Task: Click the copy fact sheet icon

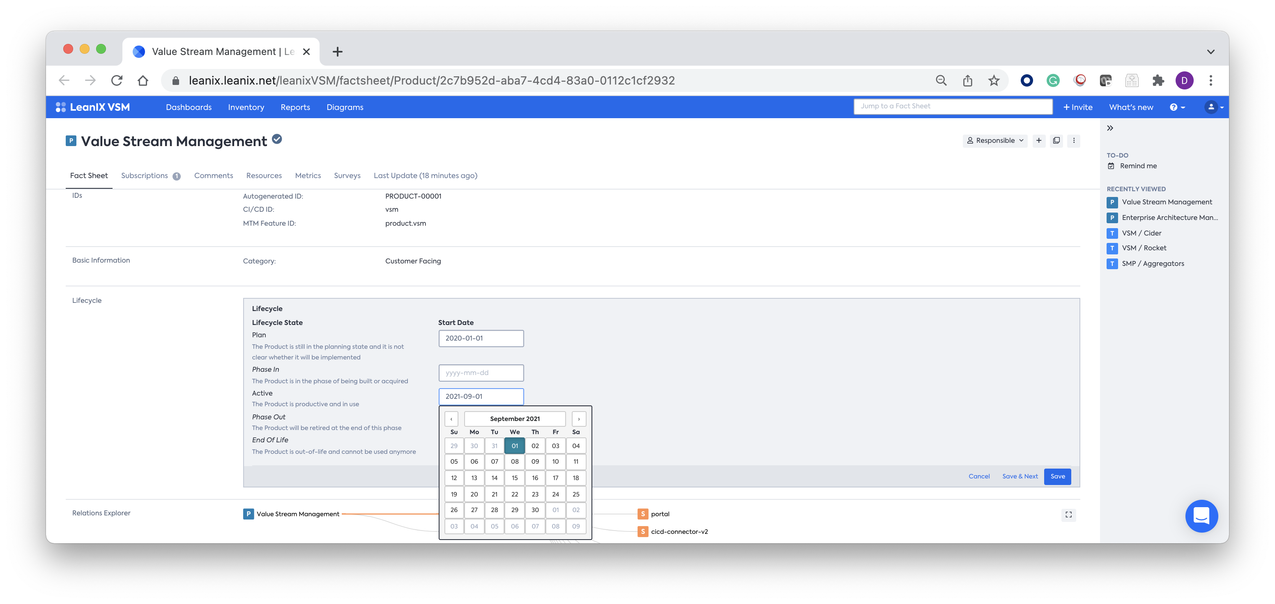Action: [x=1056, y=140]
